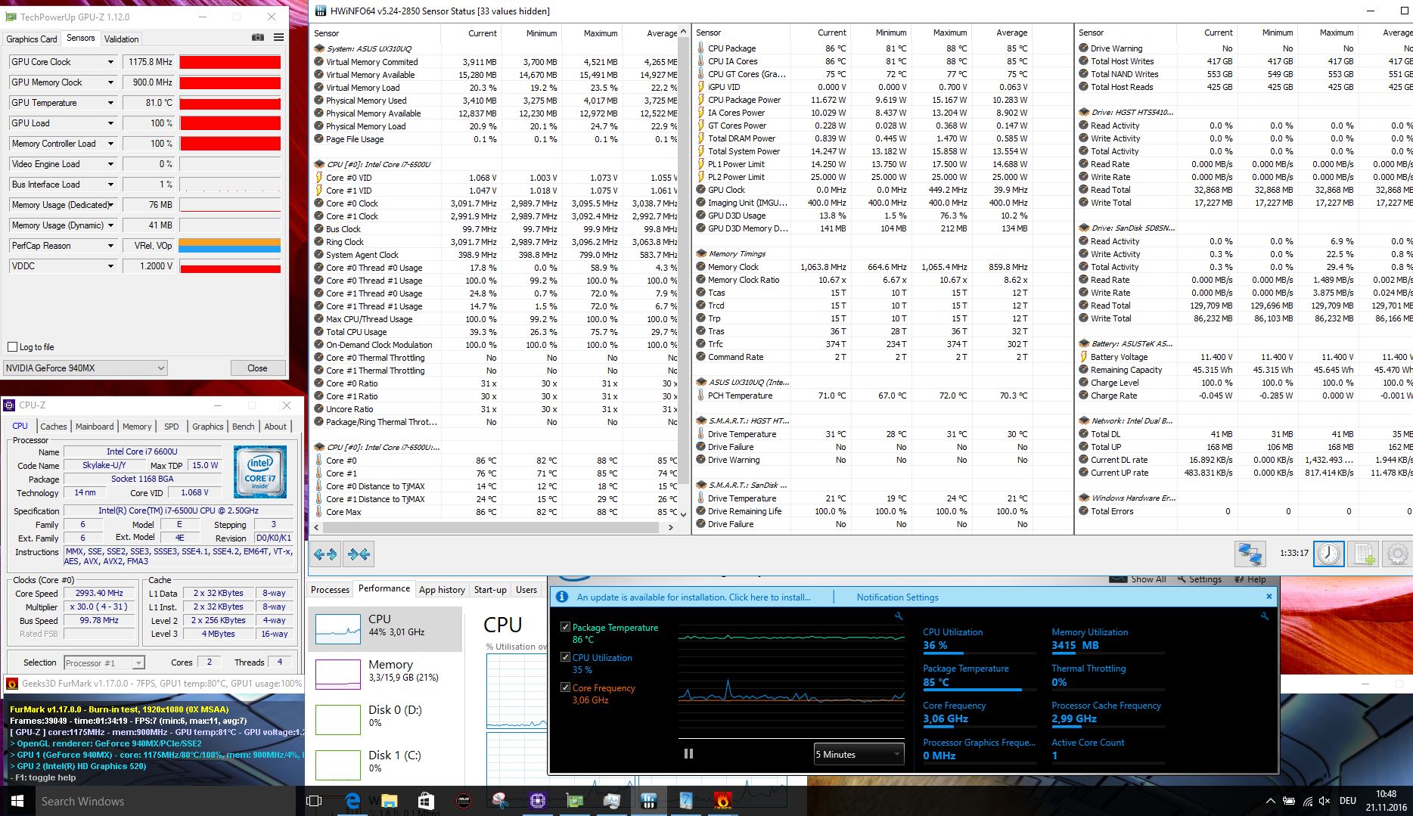Click Wi-Fi network tray icon
The width and height of the screenshot is (1413, 816).
pos(1306,801)
